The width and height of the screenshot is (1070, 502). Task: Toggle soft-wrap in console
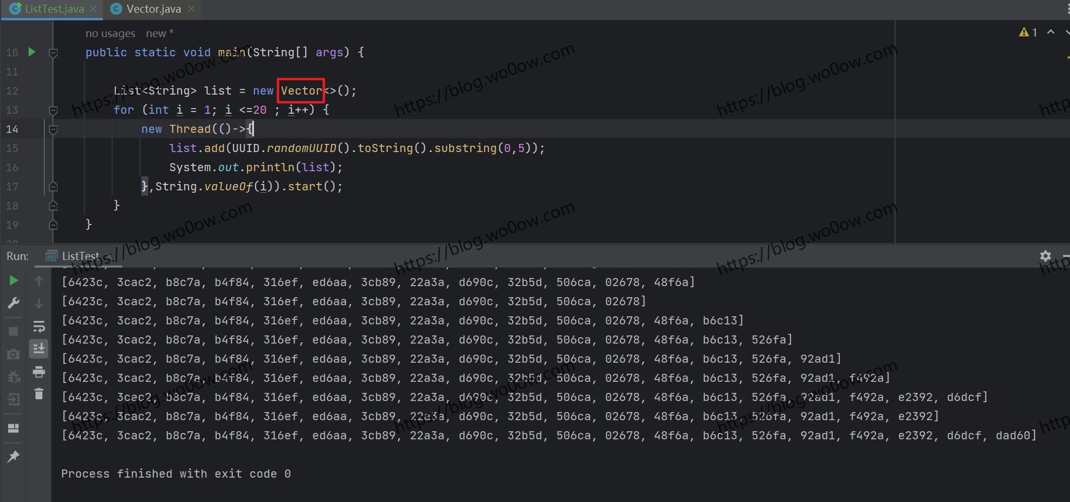39,326
